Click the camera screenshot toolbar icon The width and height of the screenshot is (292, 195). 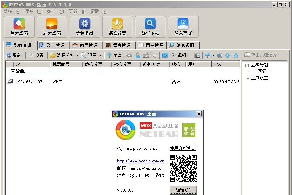click(164, 55)
